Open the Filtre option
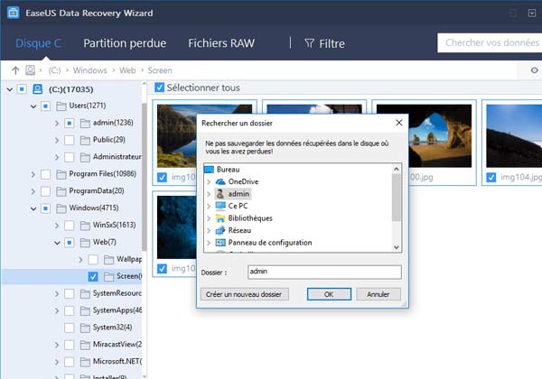 click(324, 43)
